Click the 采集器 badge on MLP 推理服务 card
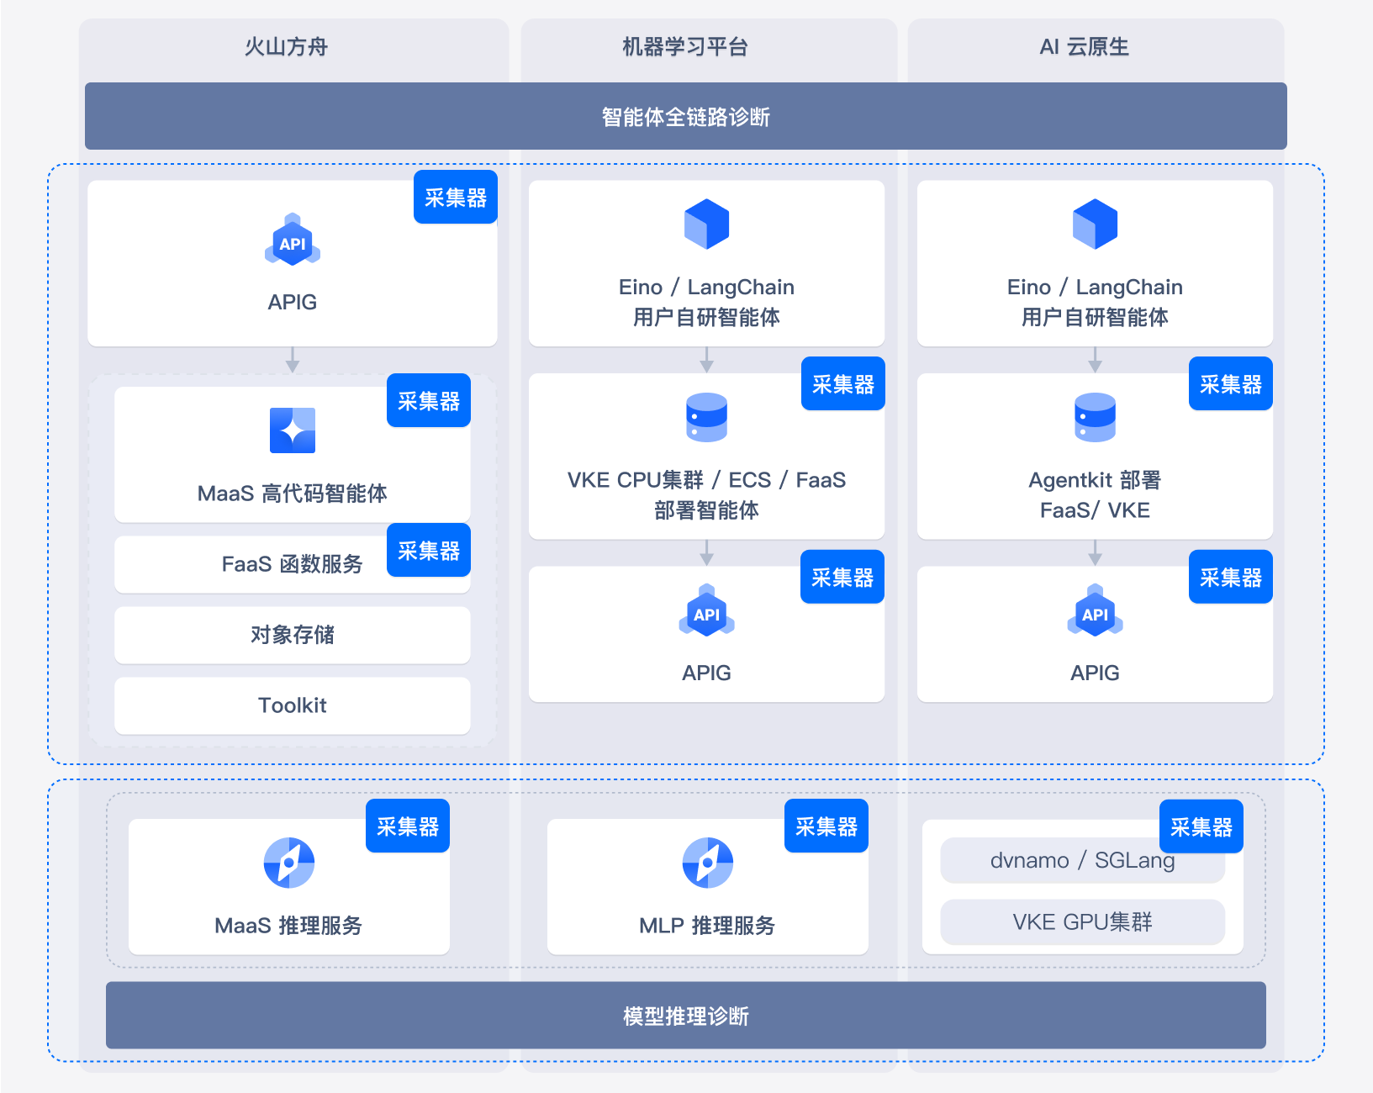 click(x=826, y=826)
